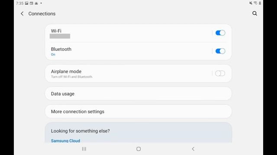Image resolution: width=277 pixels, height=155 pixels.
Task: Follow the Samsung Cloud link
Action: 65,141
